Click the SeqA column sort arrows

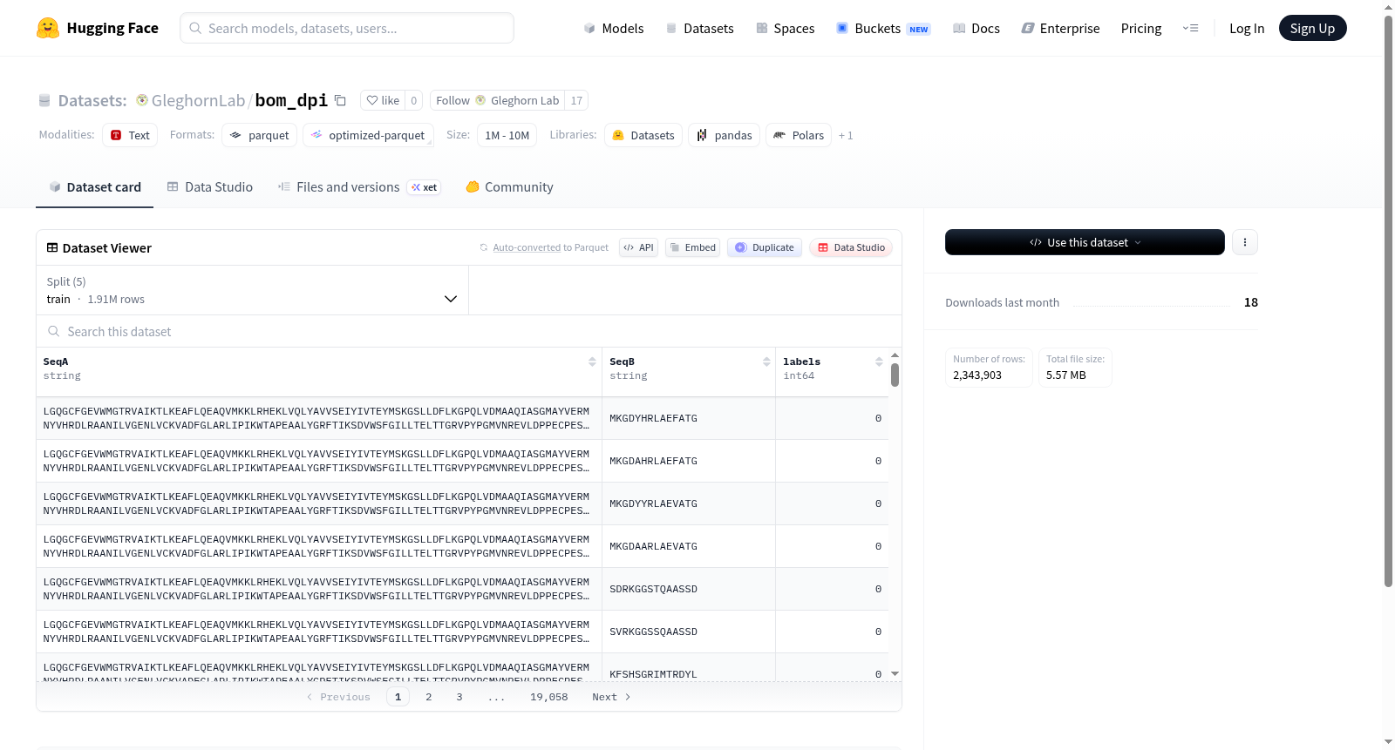coord(592,361)
